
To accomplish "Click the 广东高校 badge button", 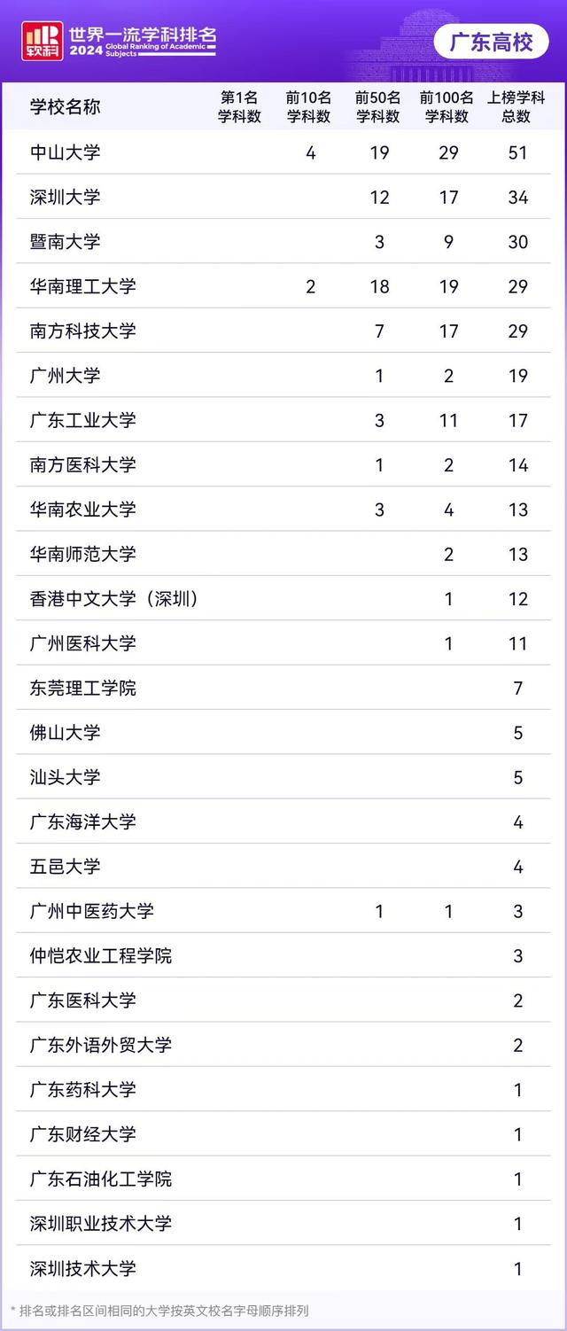I will [492, 42].
